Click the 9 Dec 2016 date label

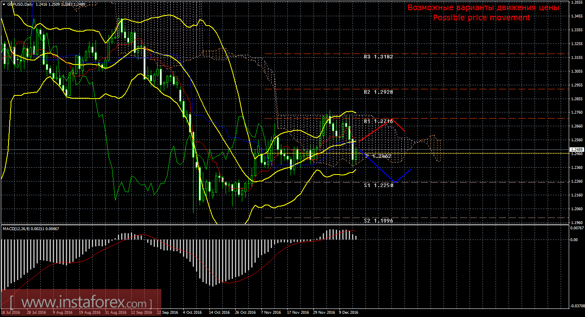(x=348, y=313)
